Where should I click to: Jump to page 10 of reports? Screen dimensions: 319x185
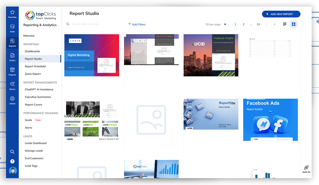point(258,24)
